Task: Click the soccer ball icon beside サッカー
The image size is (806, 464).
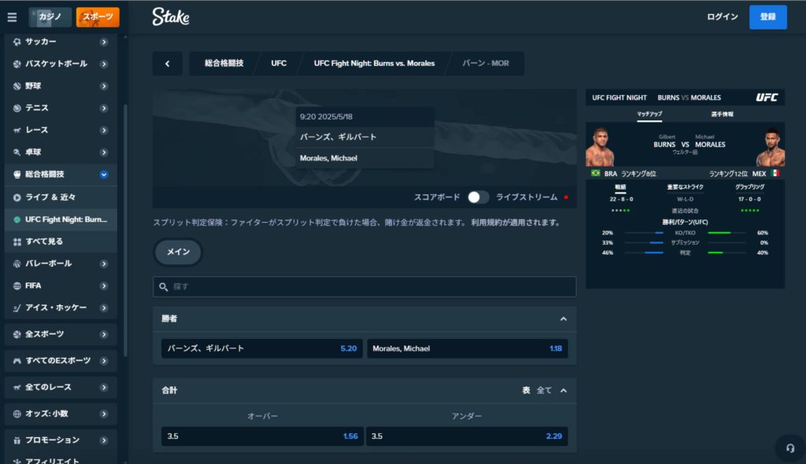Action: click(17, 42)
